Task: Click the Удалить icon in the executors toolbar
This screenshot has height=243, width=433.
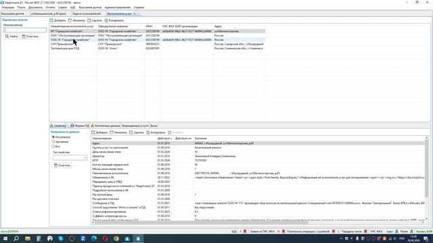Action: point(89,20)
